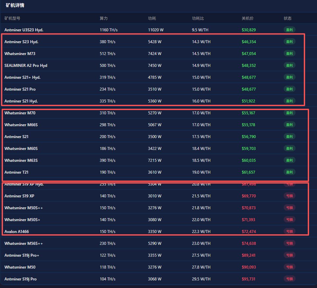Click the 27.5 W/TH efficiency value
The width and height of the screenshot is (317, 288).
(x=201, y=255)
